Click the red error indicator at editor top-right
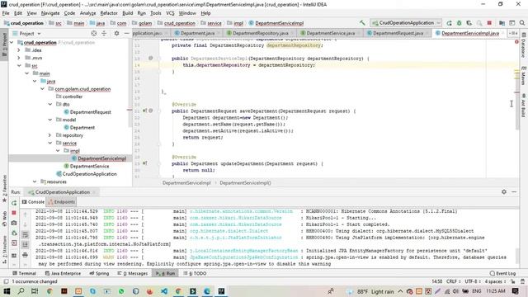528x297 pixels. [516, 42]
